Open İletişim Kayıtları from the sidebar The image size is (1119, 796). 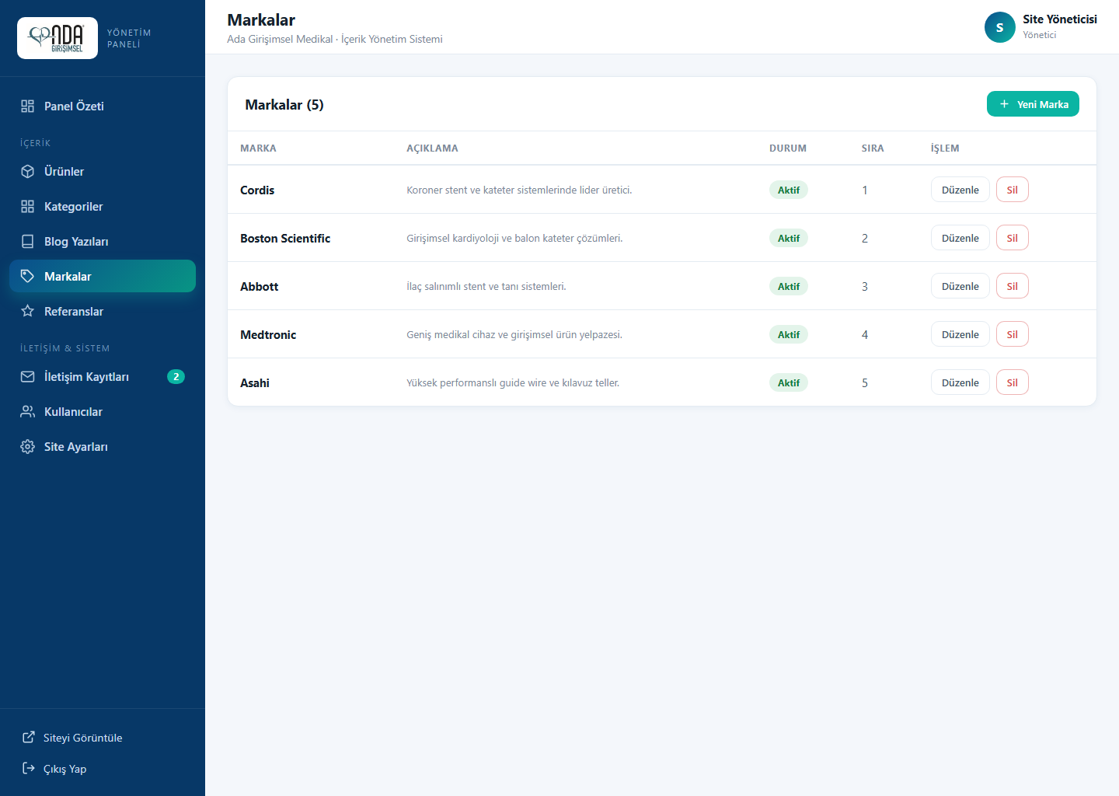(103, 377)
